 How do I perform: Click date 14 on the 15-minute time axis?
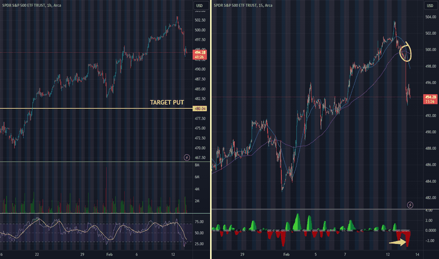click(x=417, y=254)
